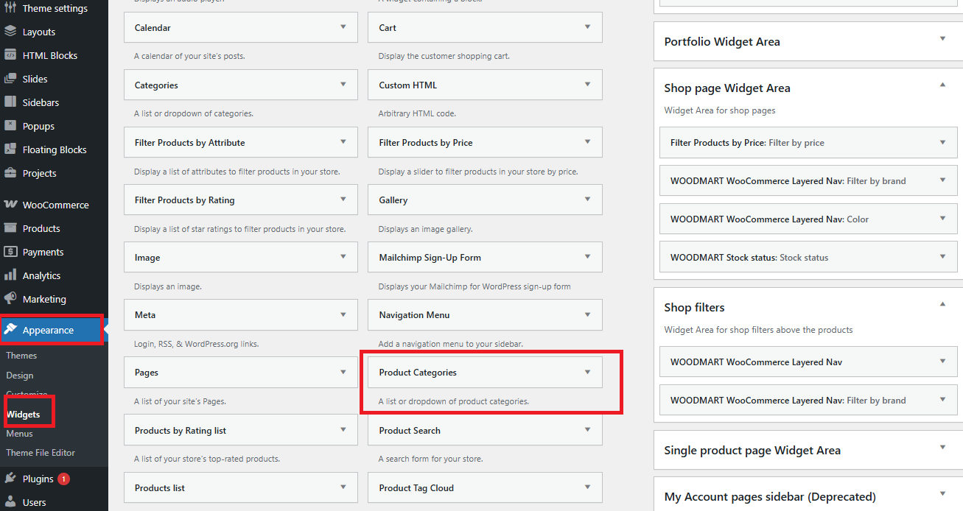963x511 pixels.
Task: Expand Products list widget arrow
Action: pos(343,487)
